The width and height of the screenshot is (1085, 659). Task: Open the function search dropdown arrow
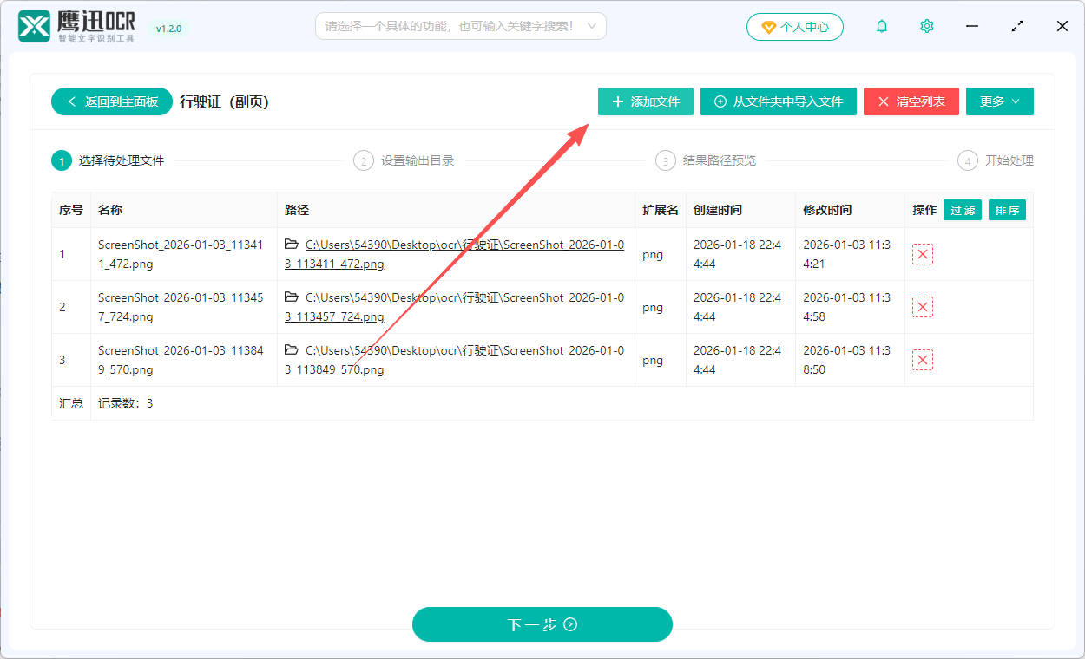593,26
